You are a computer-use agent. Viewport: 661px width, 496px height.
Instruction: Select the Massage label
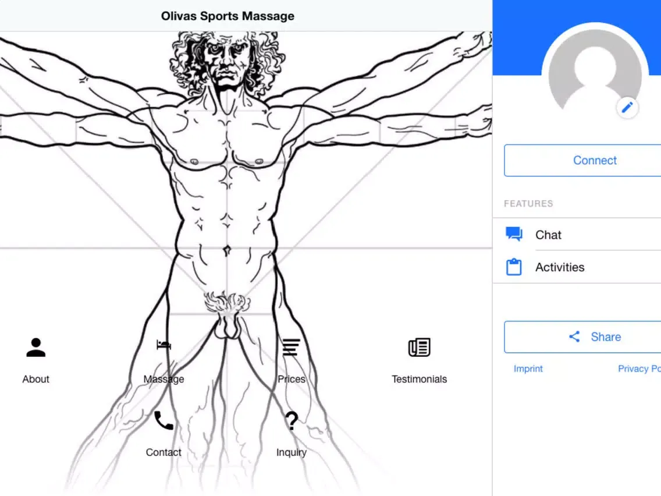164,379
